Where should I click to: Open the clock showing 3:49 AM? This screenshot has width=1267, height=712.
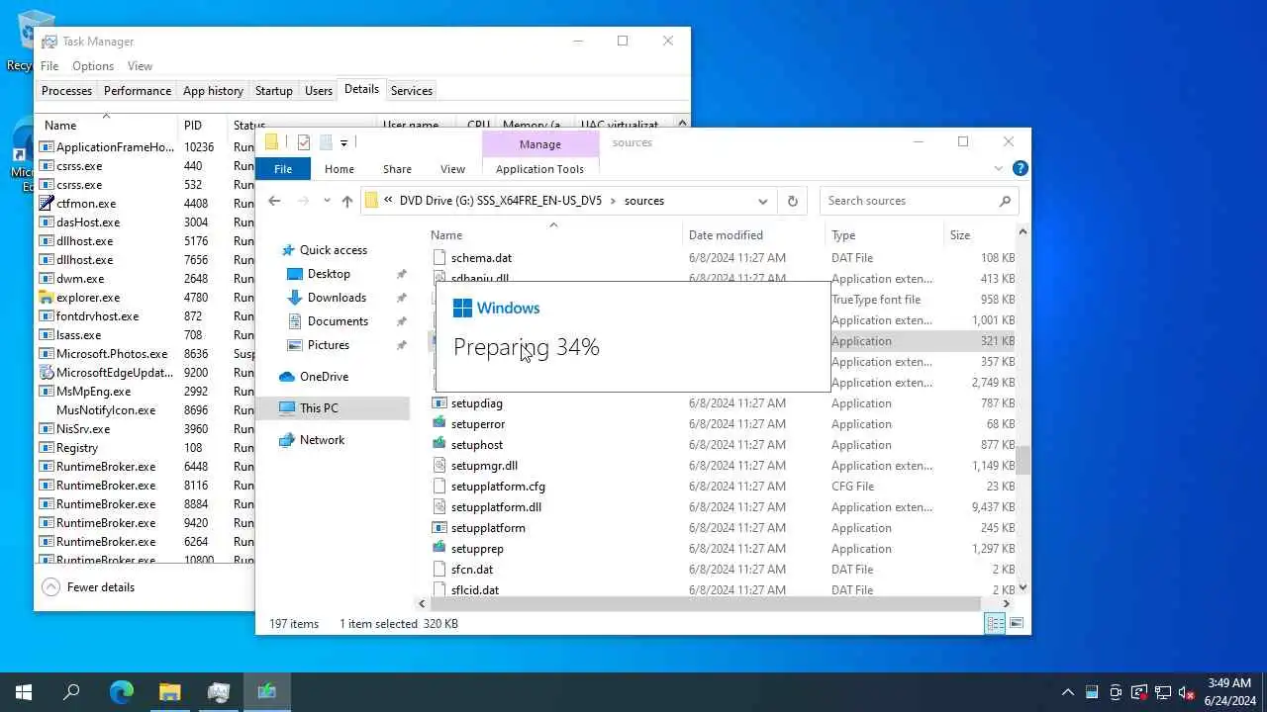(x=1229, y=691)
